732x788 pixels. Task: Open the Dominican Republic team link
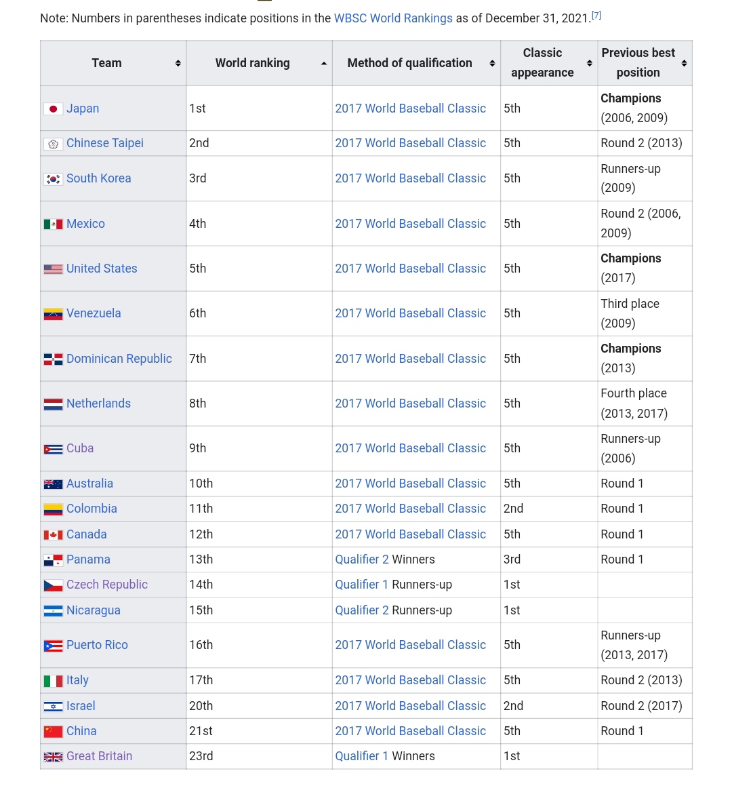(119, 359)
